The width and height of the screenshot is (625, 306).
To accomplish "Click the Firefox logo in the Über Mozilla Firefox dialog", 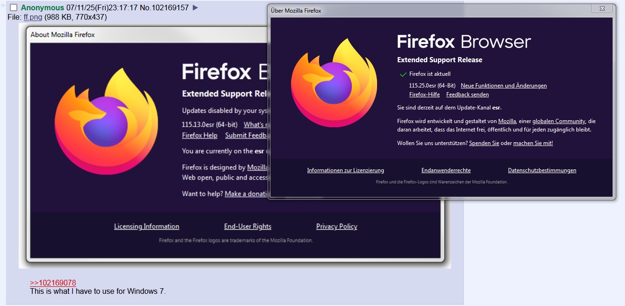I will click(x=334, y=83).
